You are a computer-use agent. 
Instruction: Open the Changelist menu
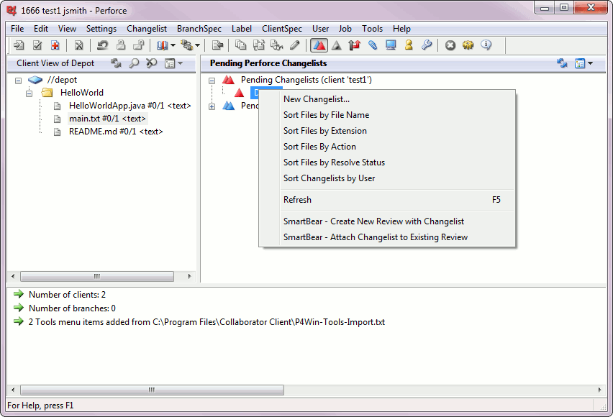tap(147, 29)
